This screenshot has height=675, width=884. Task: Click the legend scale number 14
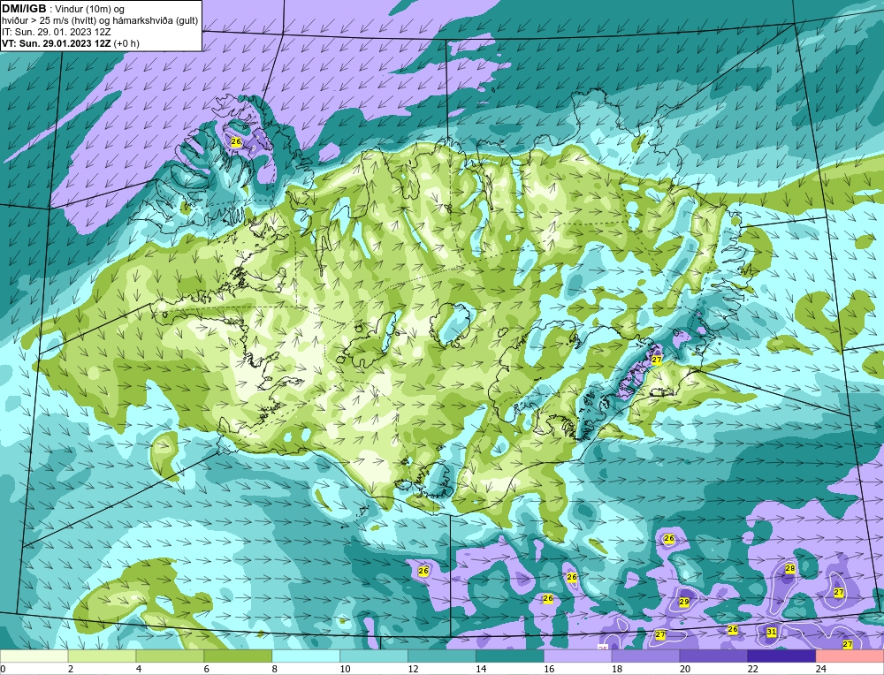point(481,669)
